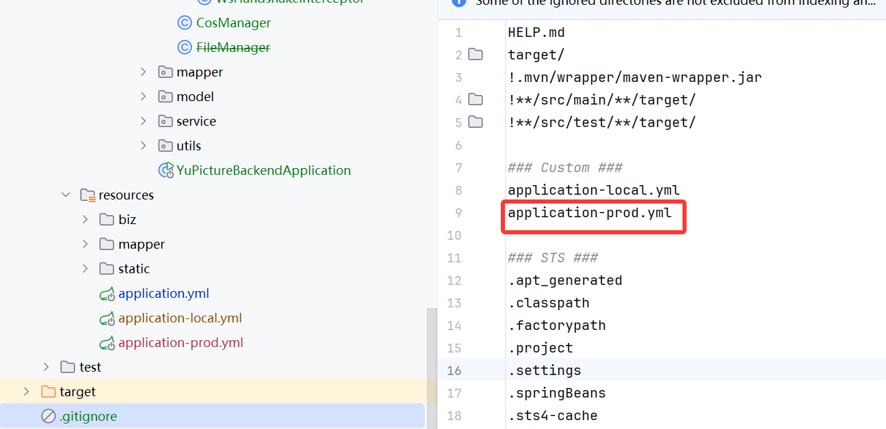This screenshot has height=429, width=886.
Task: Click folder gutter icon on line 5
Action: tap(475, 122)
